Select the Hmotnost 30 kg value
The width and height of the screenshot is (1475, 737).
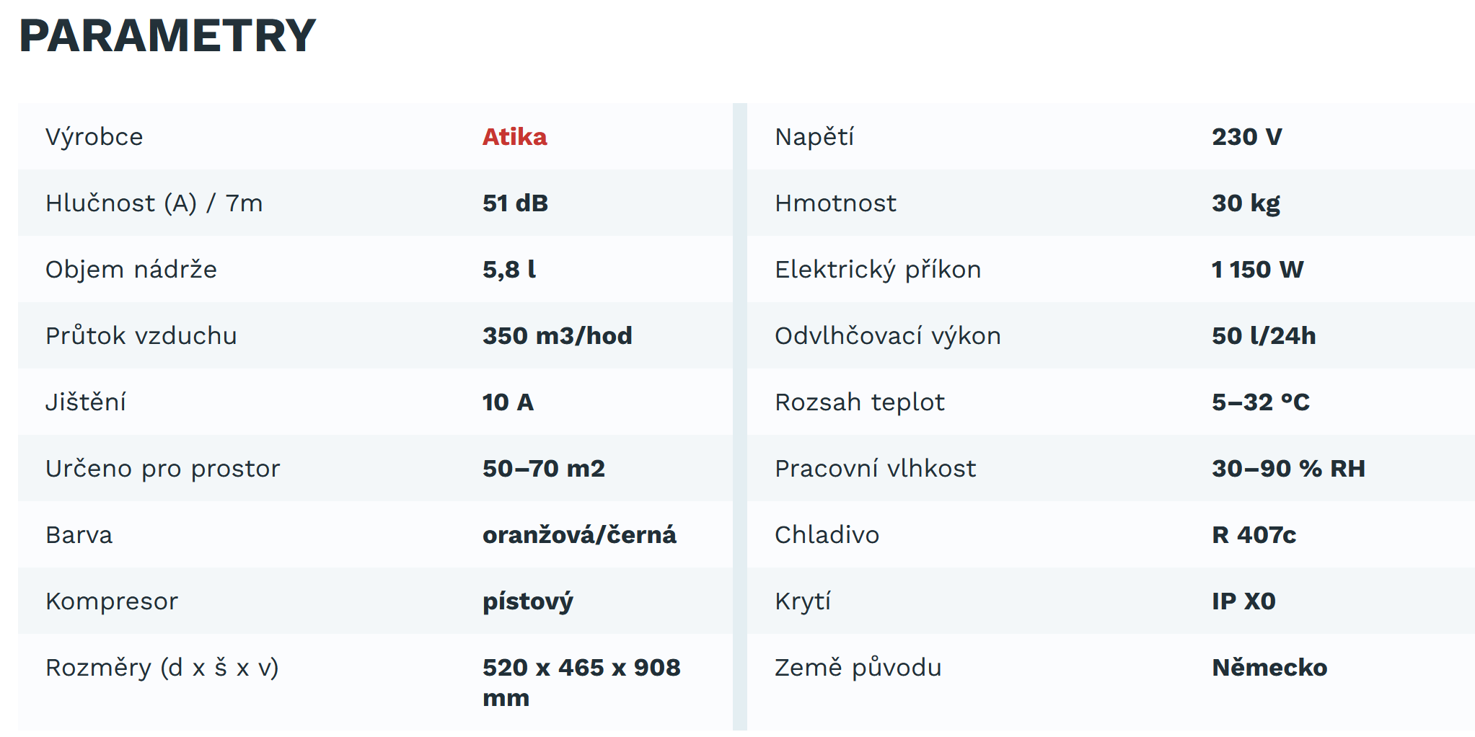coord(1246,203)
